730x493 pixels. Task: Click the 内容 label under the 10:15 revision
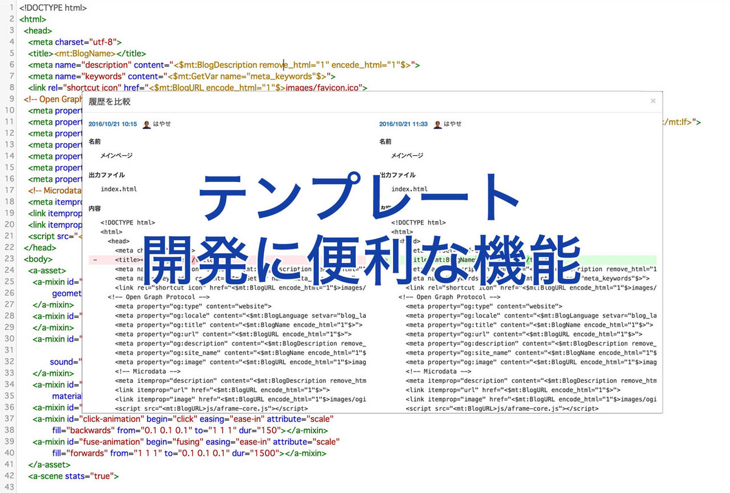pyautogui.click(x=94, y=208)
